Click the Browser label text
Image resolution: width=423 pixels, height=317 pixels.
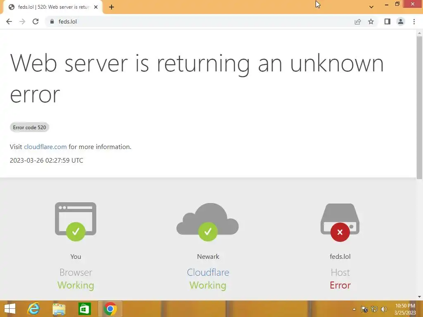tap(76, 272)
